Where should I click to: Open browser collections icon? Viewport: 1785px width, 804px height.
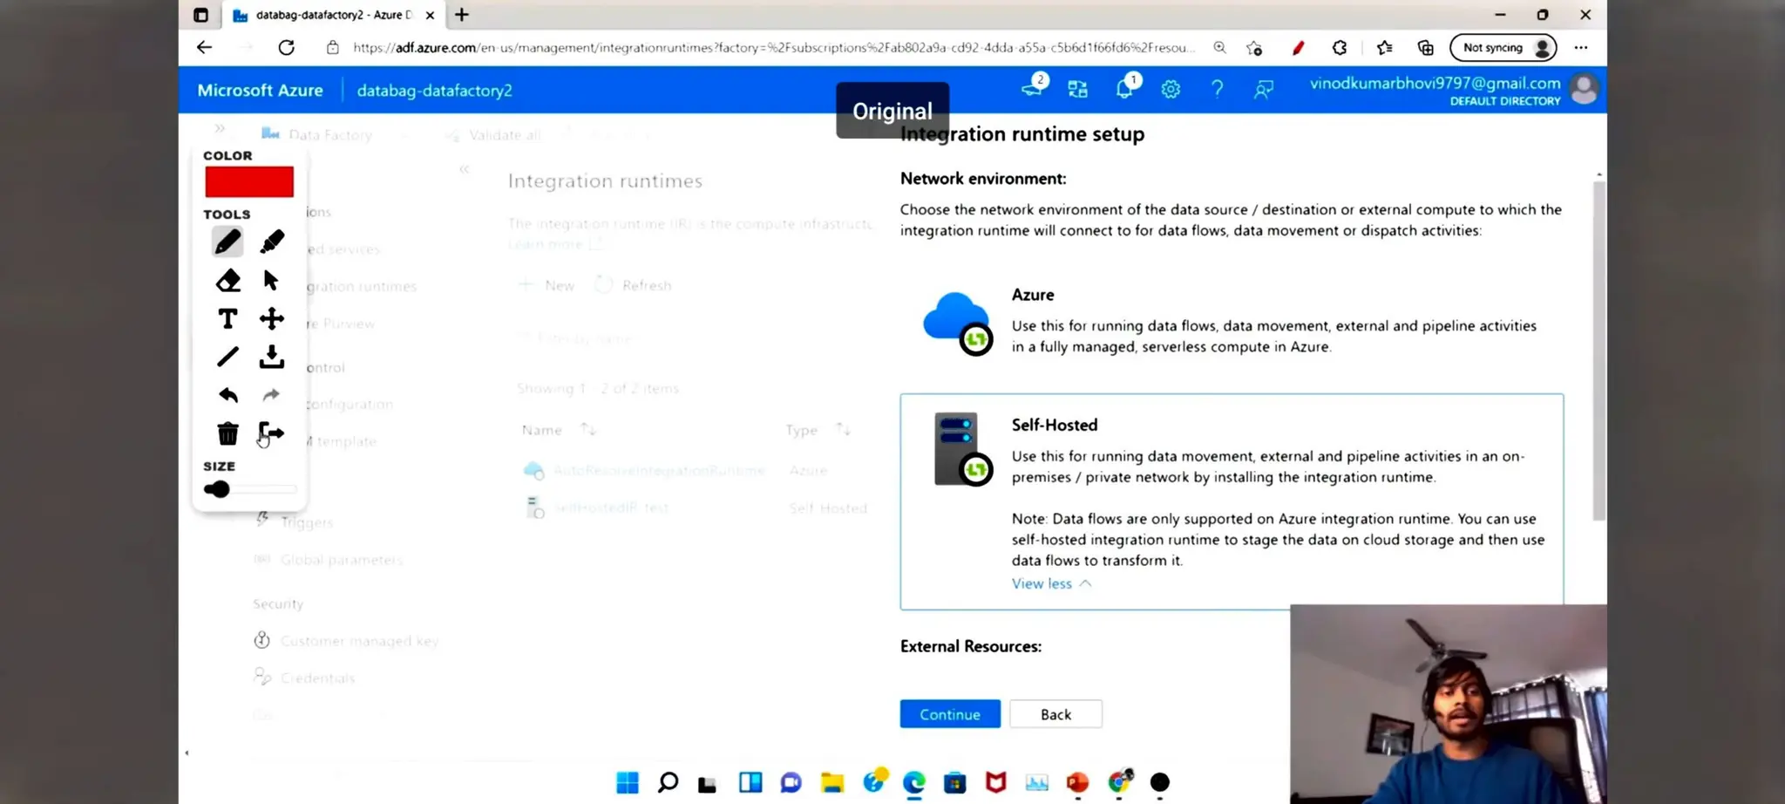point(1426,47)
